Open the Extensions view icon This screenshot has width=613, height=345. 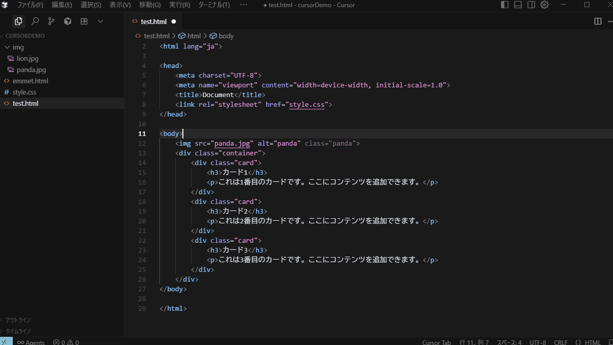click(x=84, y=21)
